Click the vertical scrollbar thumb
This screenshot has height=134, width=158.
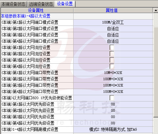point(156,72)
